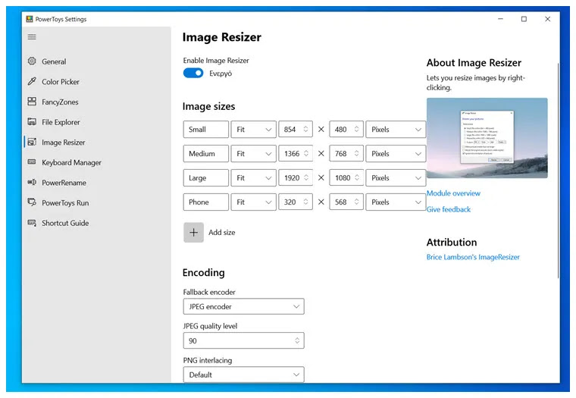This screenshot has width=576, height=398.
Task: Expand the PNG interlacing Default dropdown
Action: pos(243,374)
